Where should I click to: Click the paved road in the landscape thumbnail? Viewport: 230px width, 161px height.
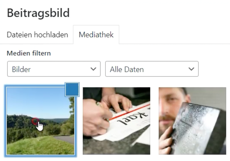65,139
